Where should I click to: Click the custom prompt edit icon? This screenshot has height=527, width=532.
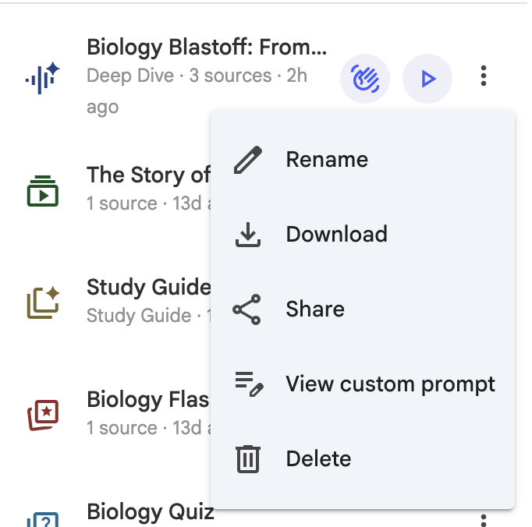(249, 384)
